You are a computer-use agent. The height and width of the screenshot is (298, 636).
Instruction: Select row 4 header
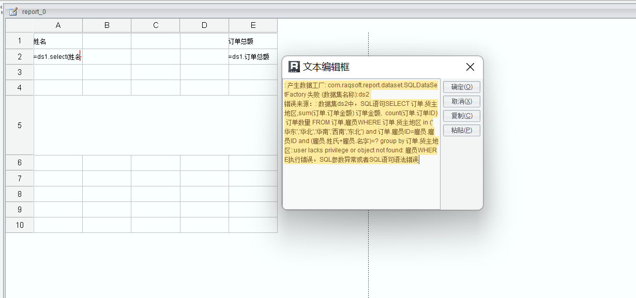click(x=20, y=88)
